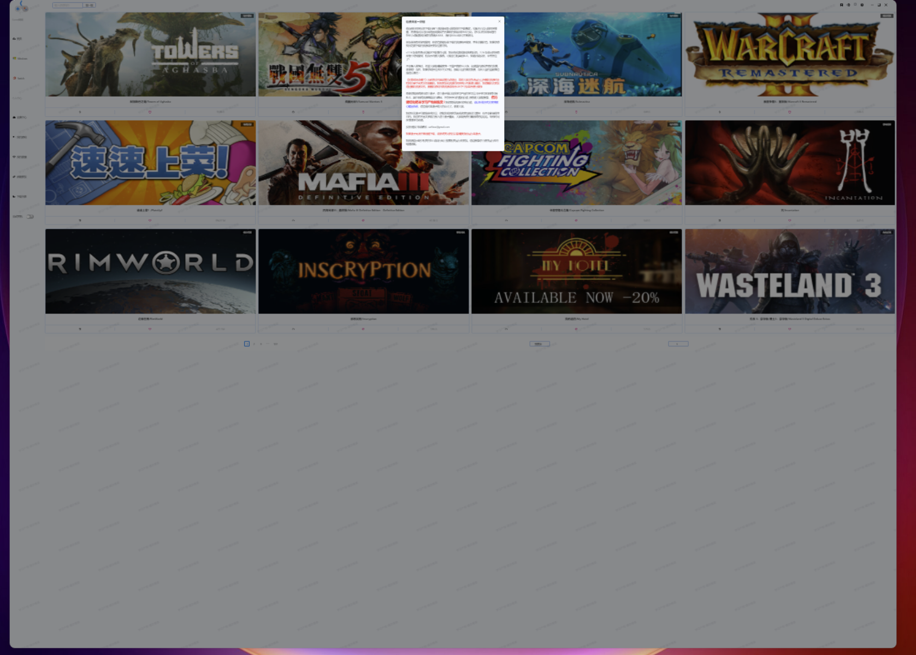The height and width of the screenshot is (655, 916).
Task: Click the go-to-page input box at bottom right
Action: tap(678, 344)
